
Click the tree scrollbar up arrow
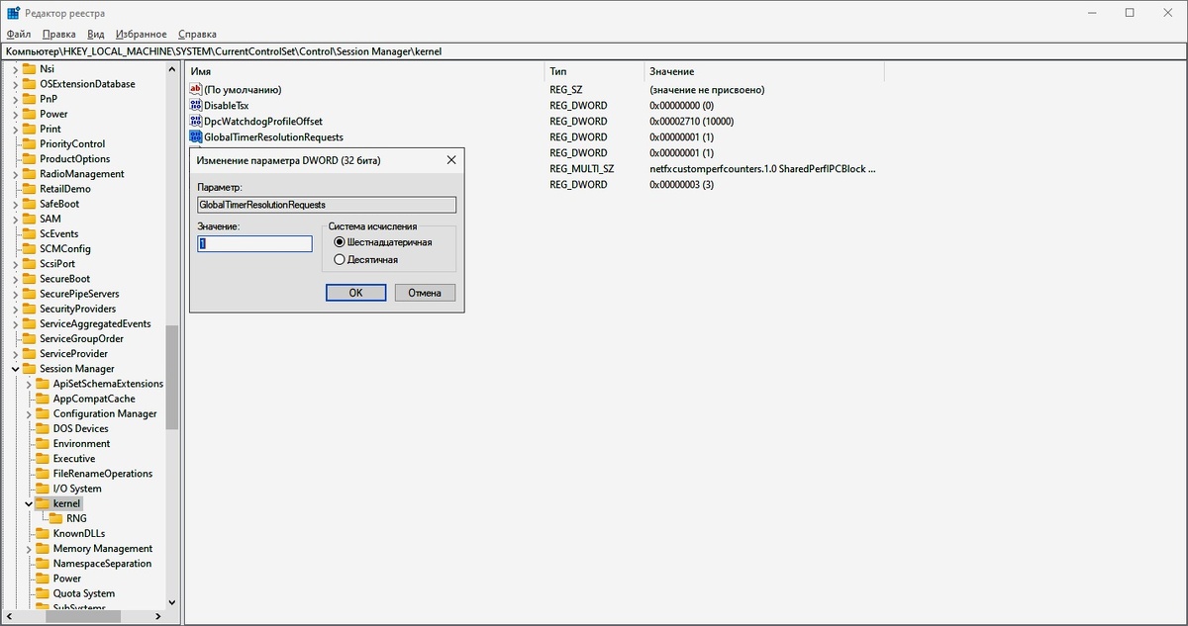point(172,69)
